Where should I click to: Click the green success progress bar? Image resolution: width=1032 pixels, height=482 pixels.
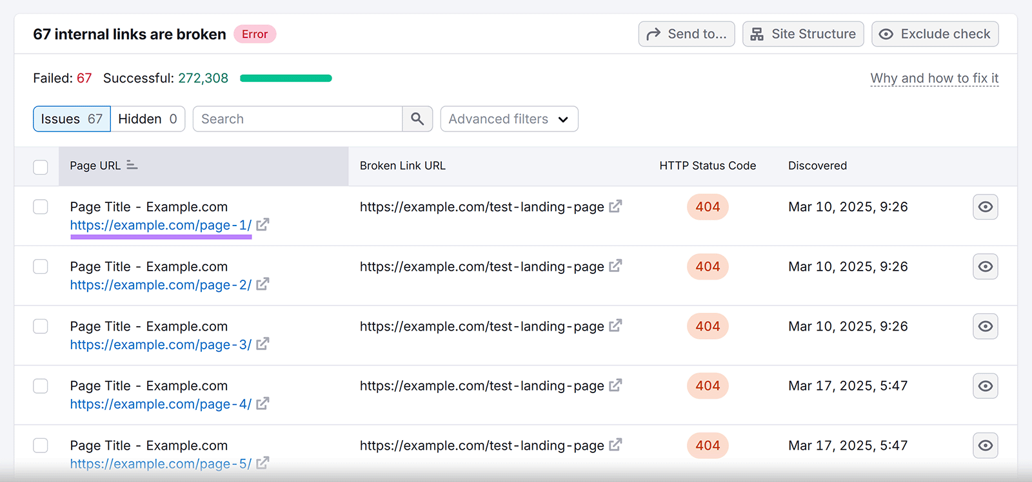(x=286, y=79)
